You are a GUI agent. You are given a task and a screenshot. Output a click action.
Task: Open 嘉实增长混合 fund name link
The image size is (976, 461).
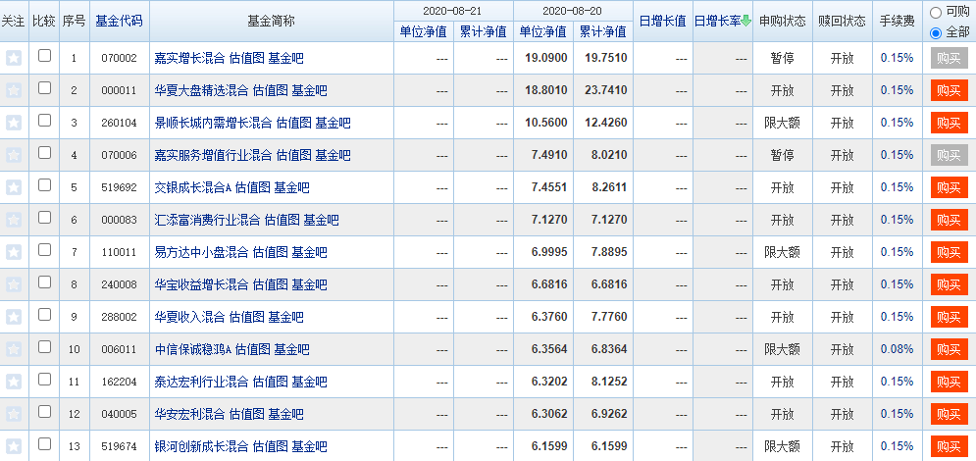click(x=190, y=59)
